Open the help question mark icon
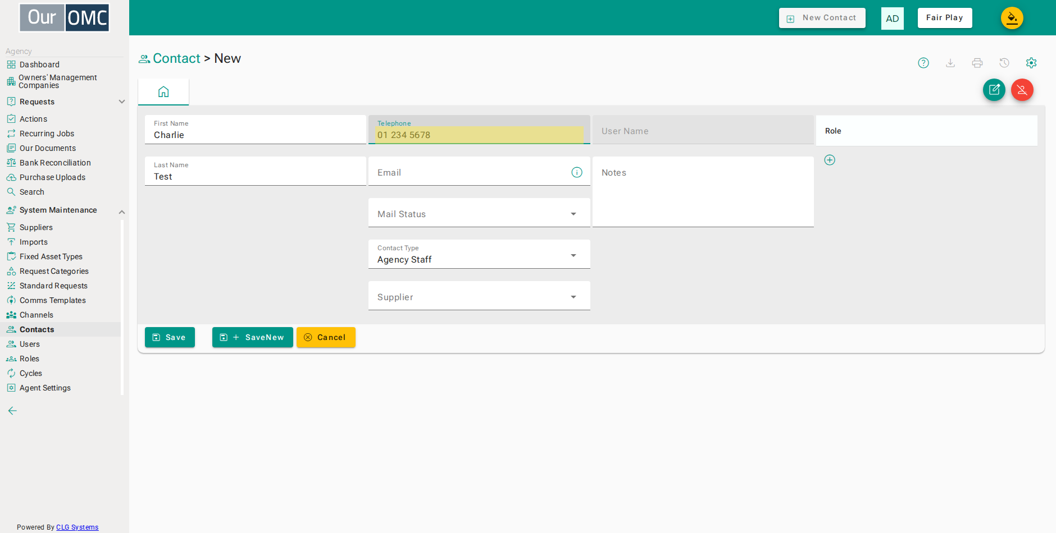1056x533 pixels. 923,63
